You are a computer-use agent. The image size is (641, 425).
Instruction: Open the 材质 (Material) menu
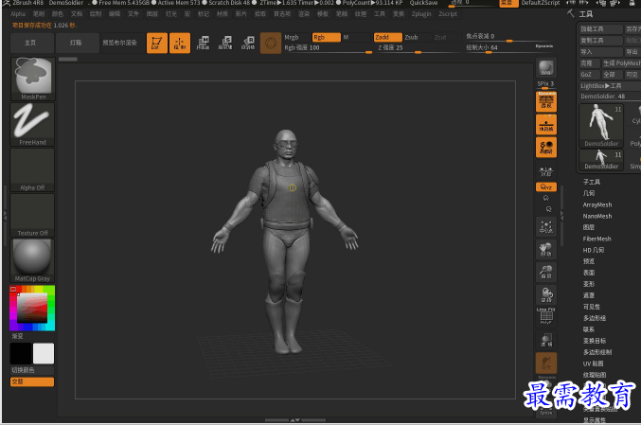[222, 14]
